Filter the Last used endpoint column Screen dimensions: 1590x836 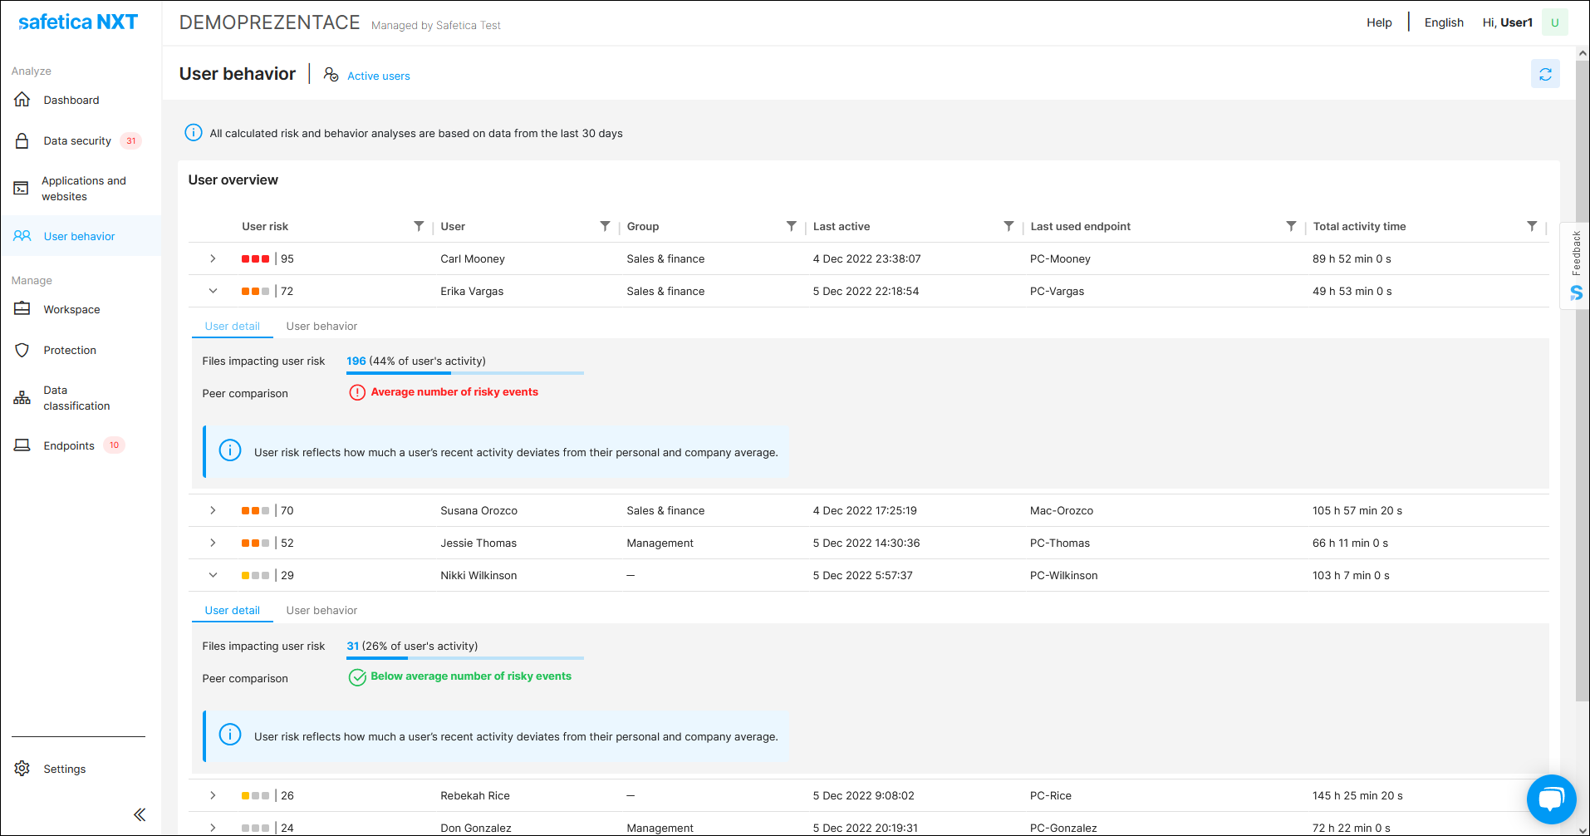tap(1291, 226)
